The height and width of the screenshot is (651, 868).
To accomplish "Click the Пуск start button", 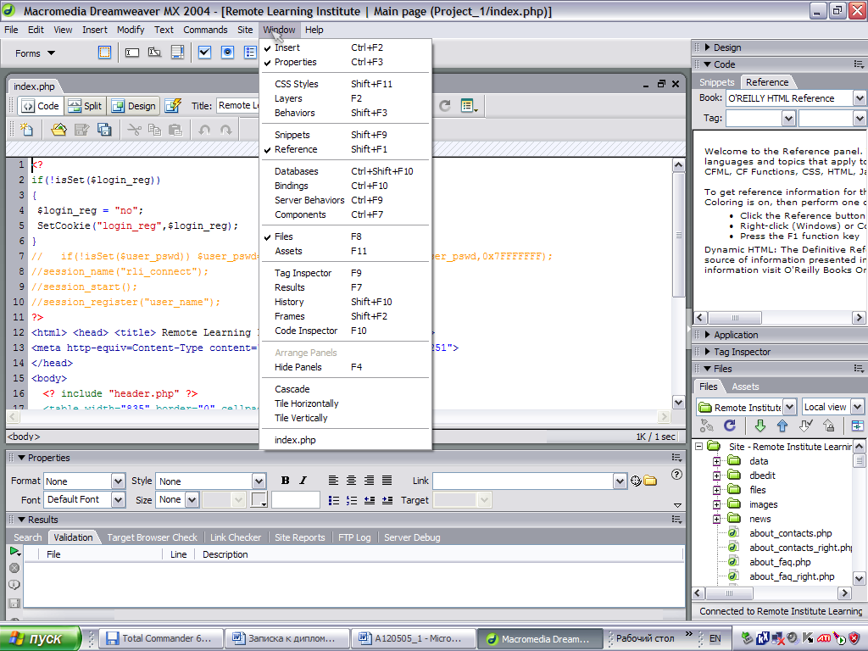I will (x=41, y=638).
